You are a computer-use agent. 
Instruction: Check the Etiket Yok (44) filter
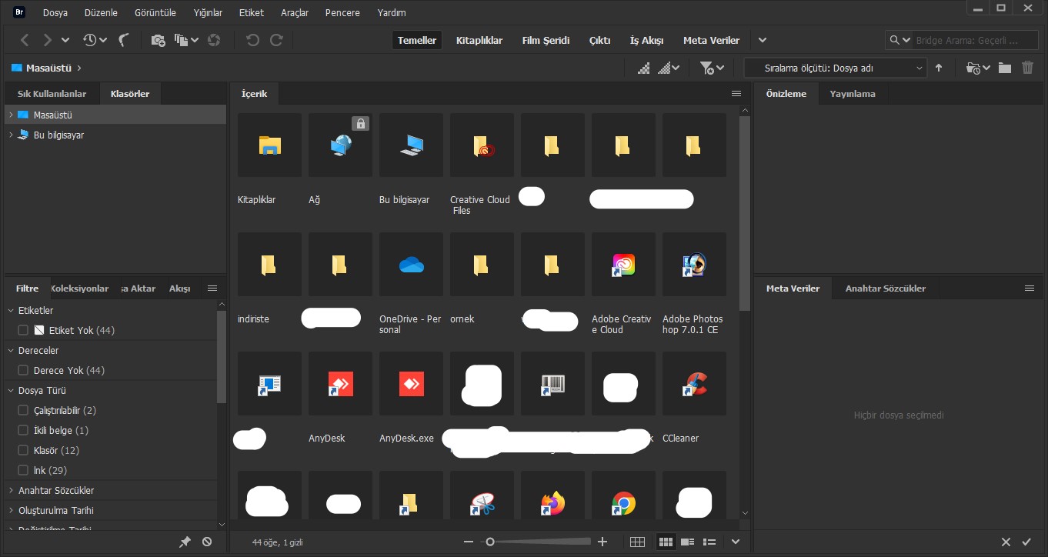23,330
